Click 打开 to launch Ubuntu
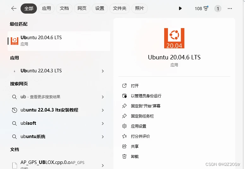Image resolution: width=245 pixels, height=169 pixels. tap(135, 86)
